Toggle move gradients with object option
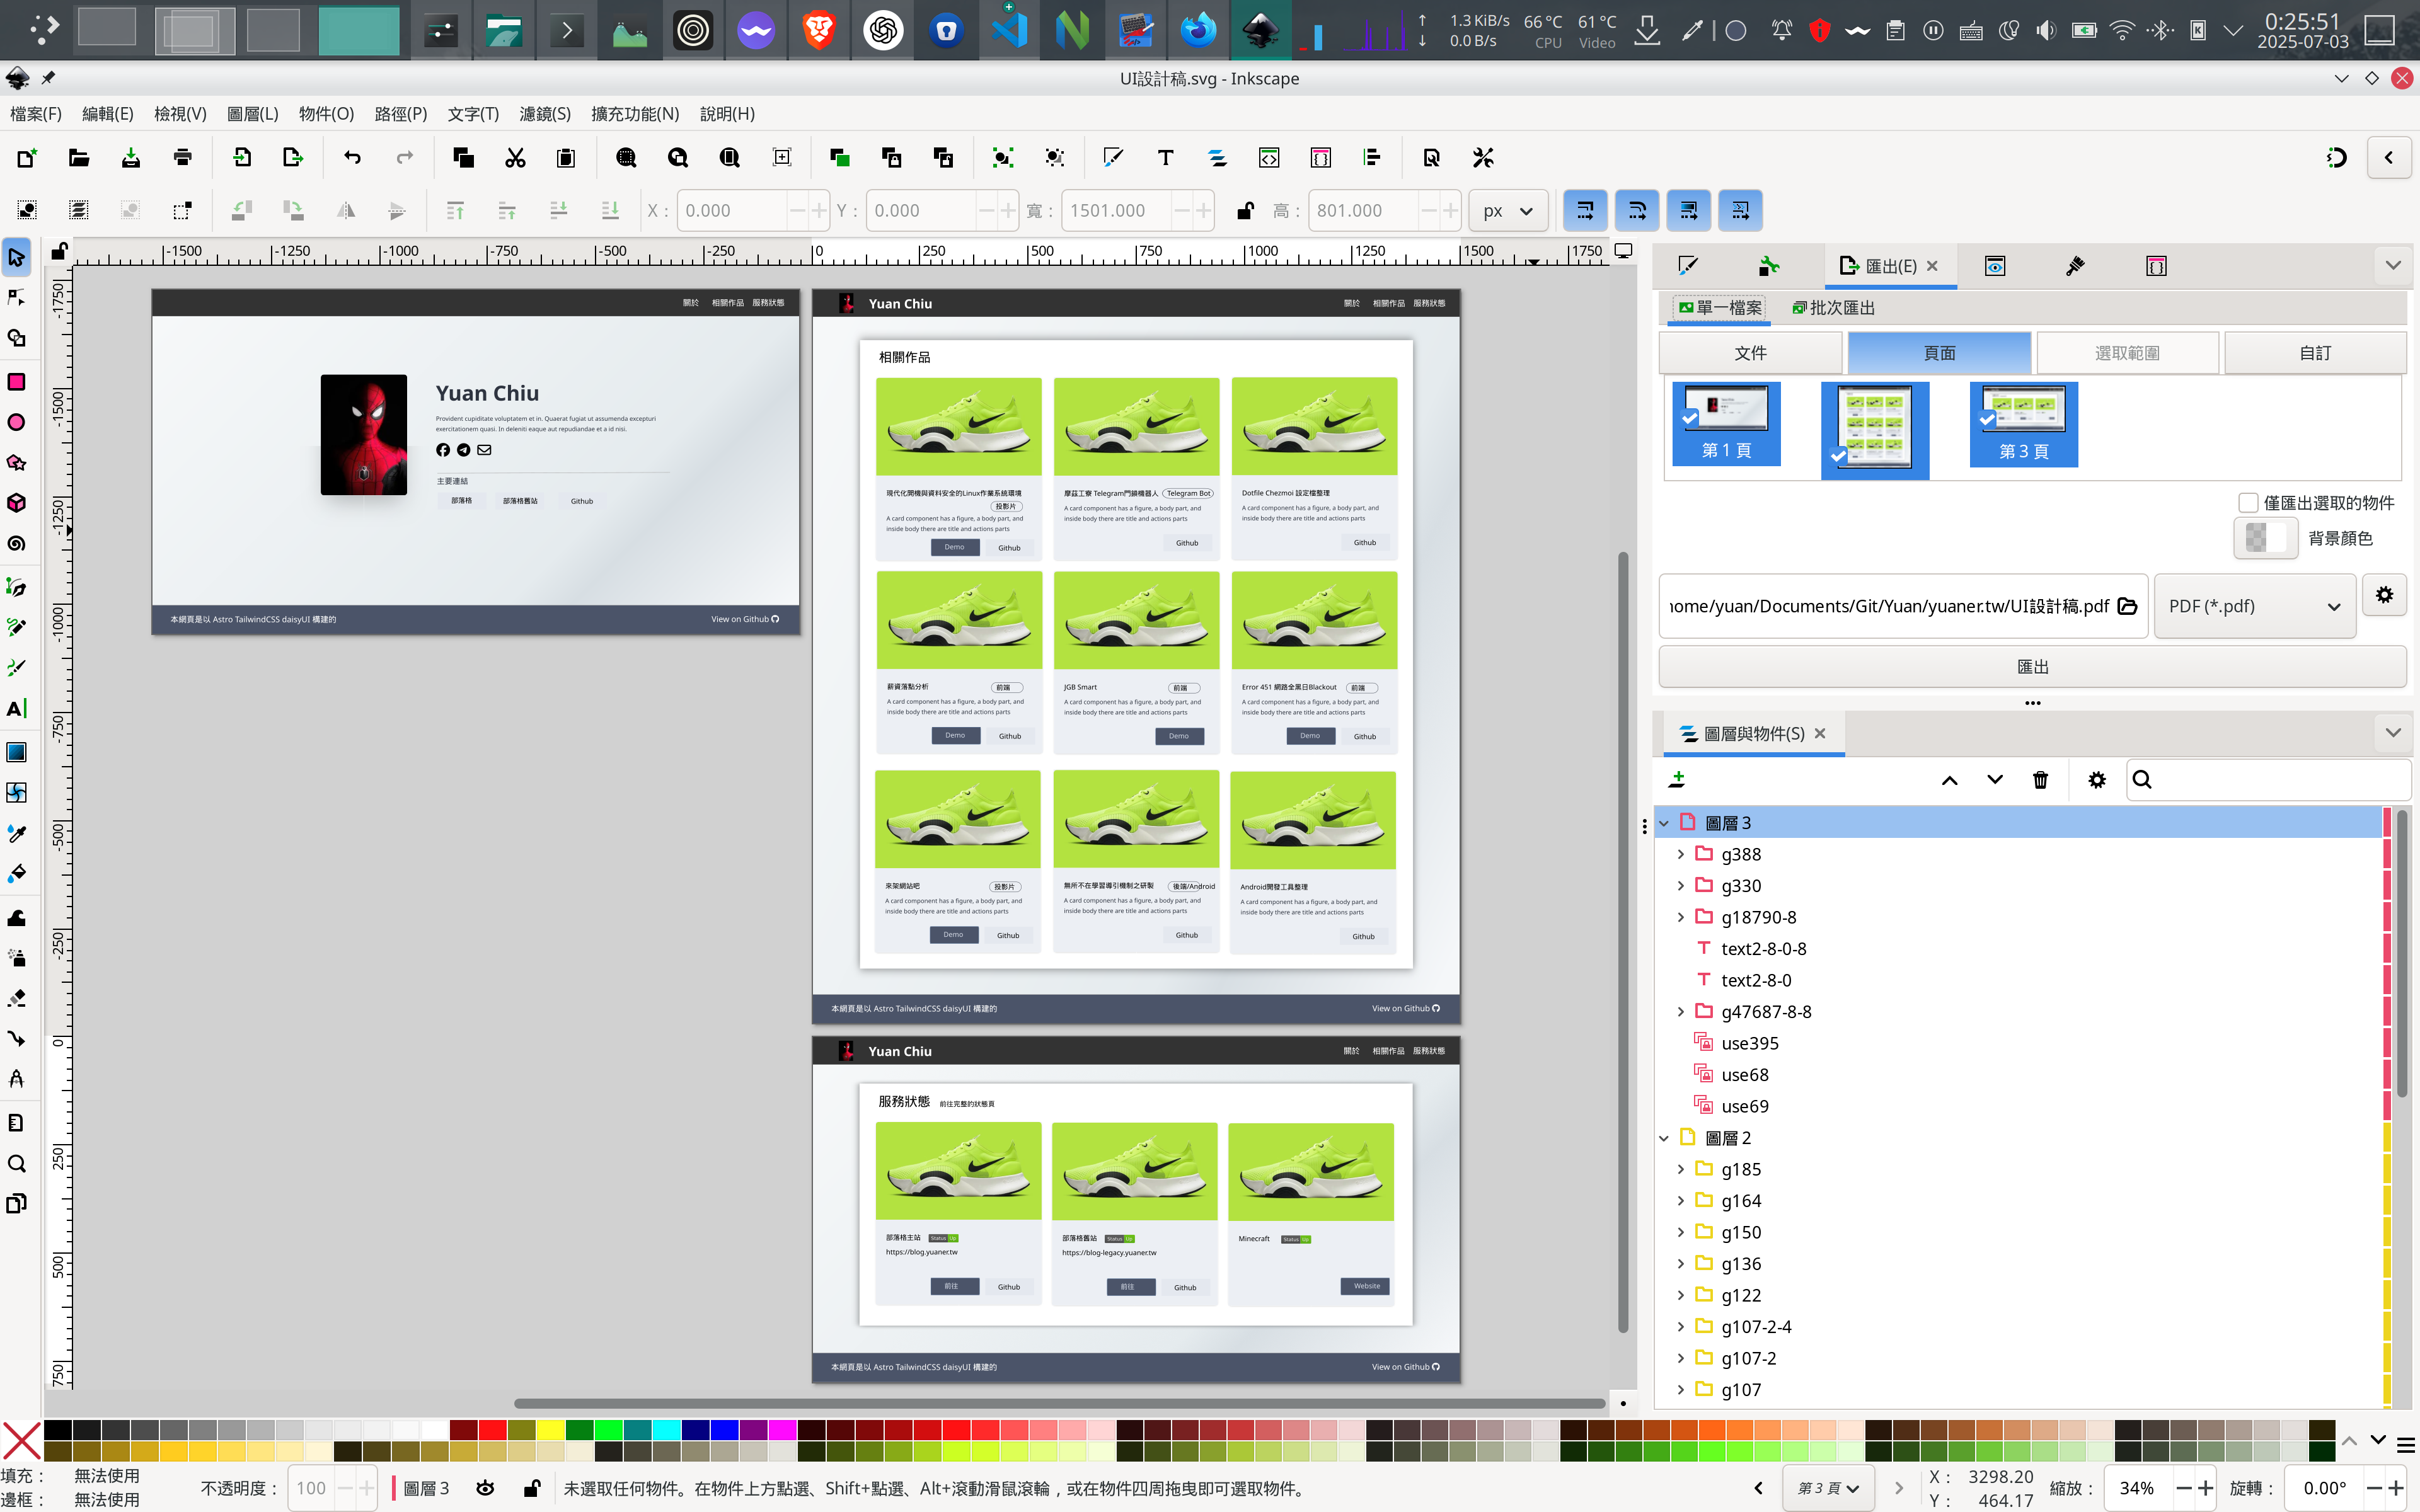The height and width of the screenshot is (1512, 2420). pyautogui.click(x=1689, y=211)
